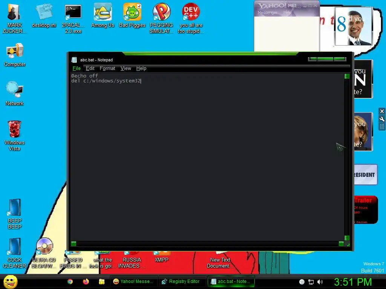Image resolution: width=386 pixels, height=289 pixels.
Task: Click the Notepad horizontal scroll-right arrow
Action: (341, 243)
